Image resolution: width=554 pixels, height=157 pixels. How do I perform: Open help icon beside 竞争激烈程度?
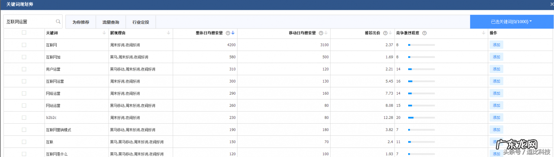pyautogui.click(x=424, y=33)
